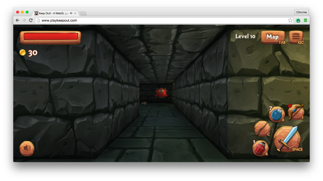Close the Keep Out! tab
The width and height of the screenshot is (323, 181).
pyautogui.click(x=75, y=13)
